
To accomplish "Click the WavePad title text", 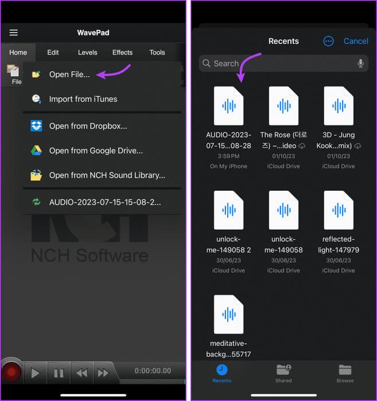I will pyautogui.click(x=93, y=33).
